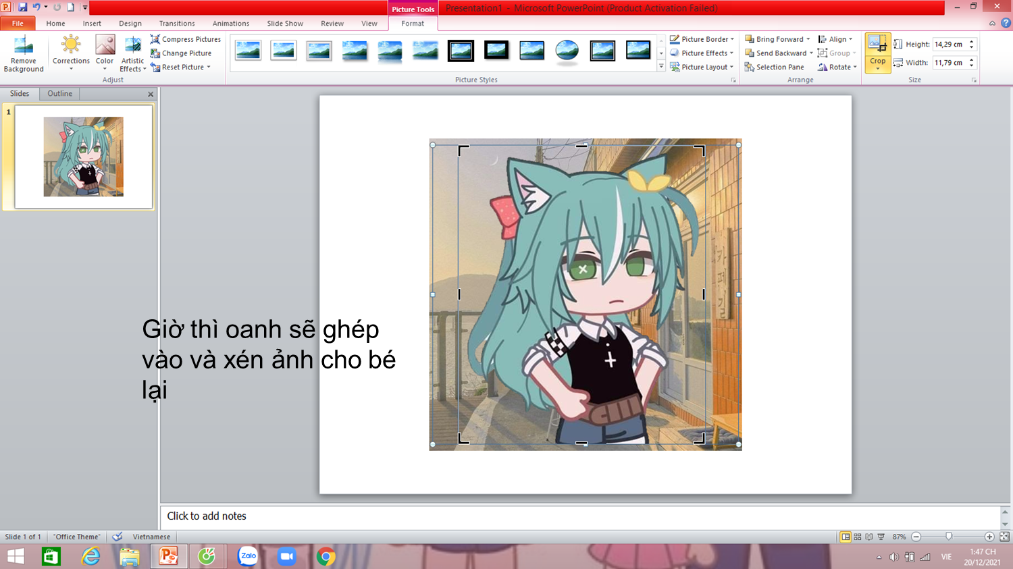
Task: Switch to Slide Show tab
Action: (x=285, y=24)
